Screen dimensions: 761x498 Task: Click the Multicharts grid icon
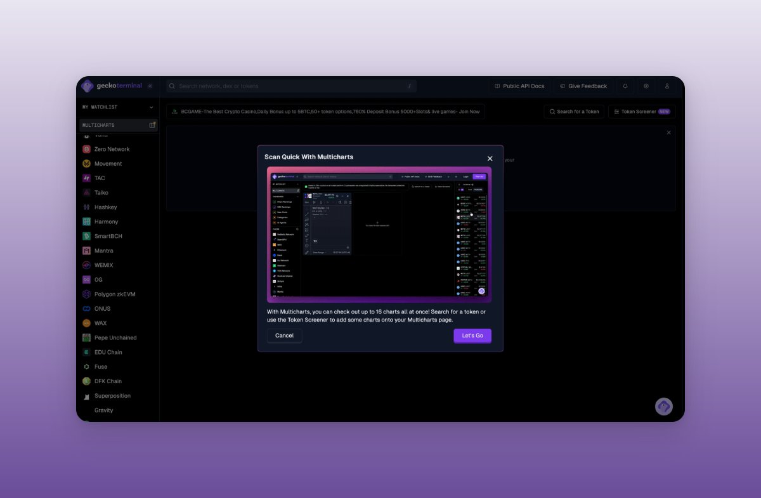click(x=152, y=125)
